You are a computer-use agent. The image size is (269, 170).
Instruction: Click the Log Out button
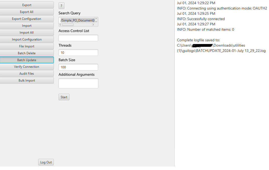pos(46,162)
